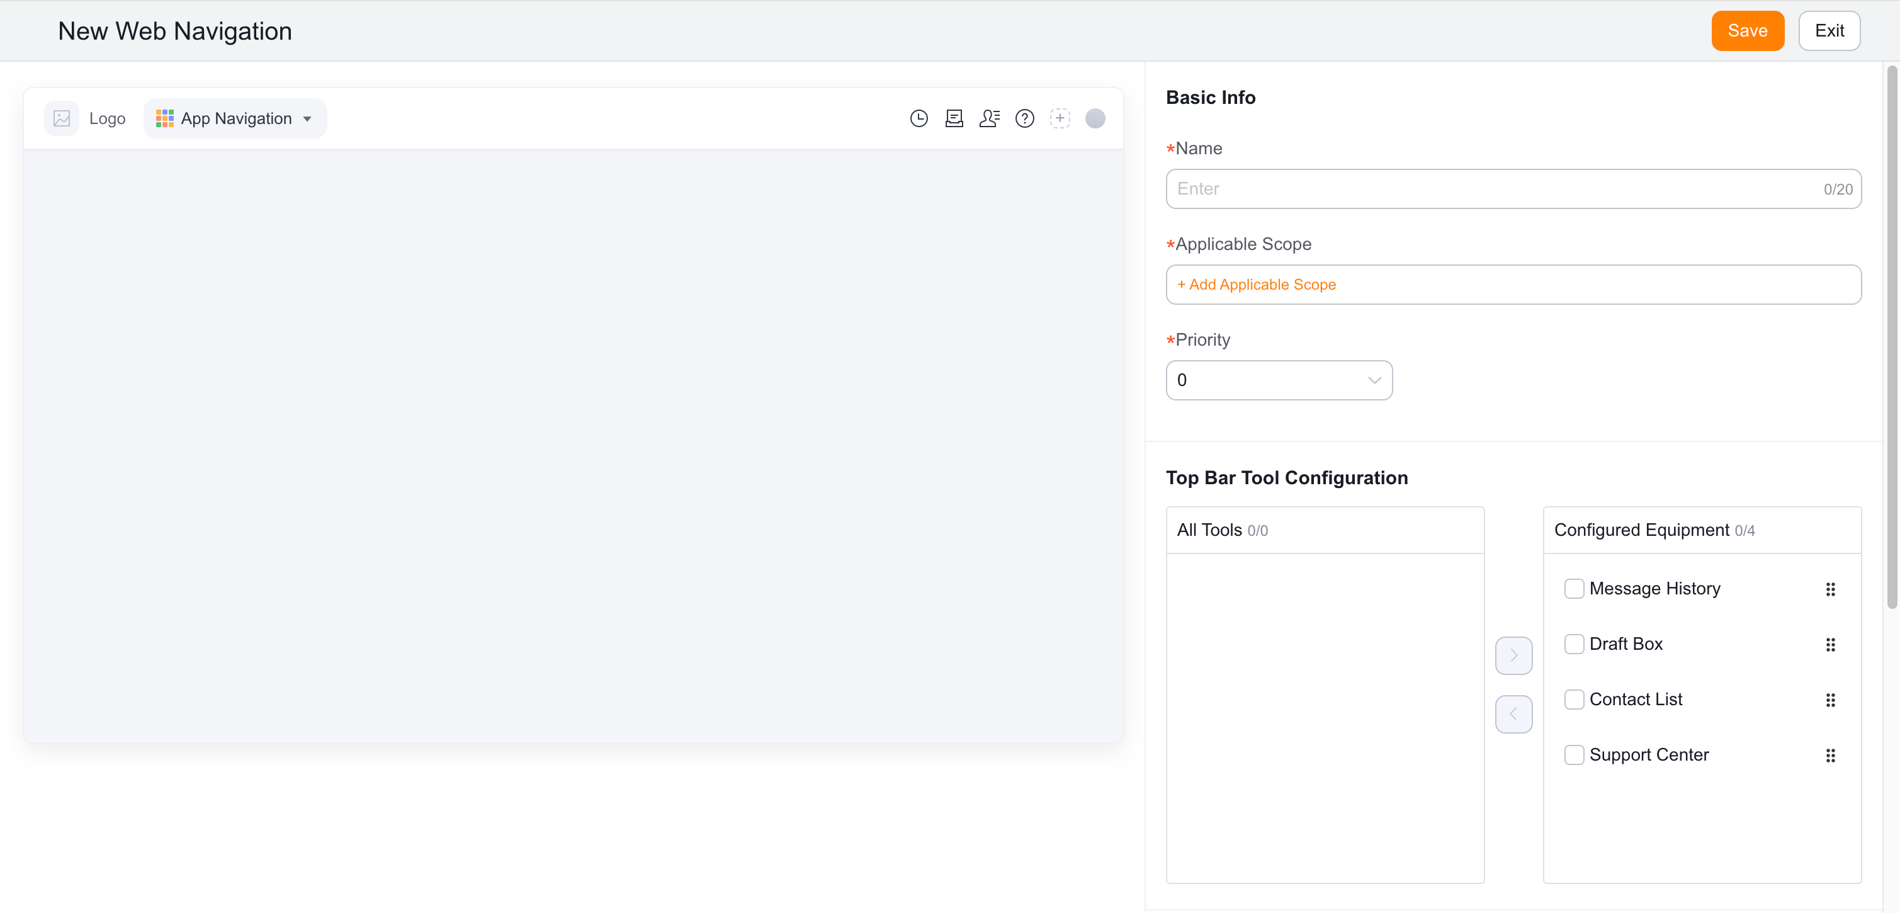Click the grey user avatar circle

click(1095, 118)
